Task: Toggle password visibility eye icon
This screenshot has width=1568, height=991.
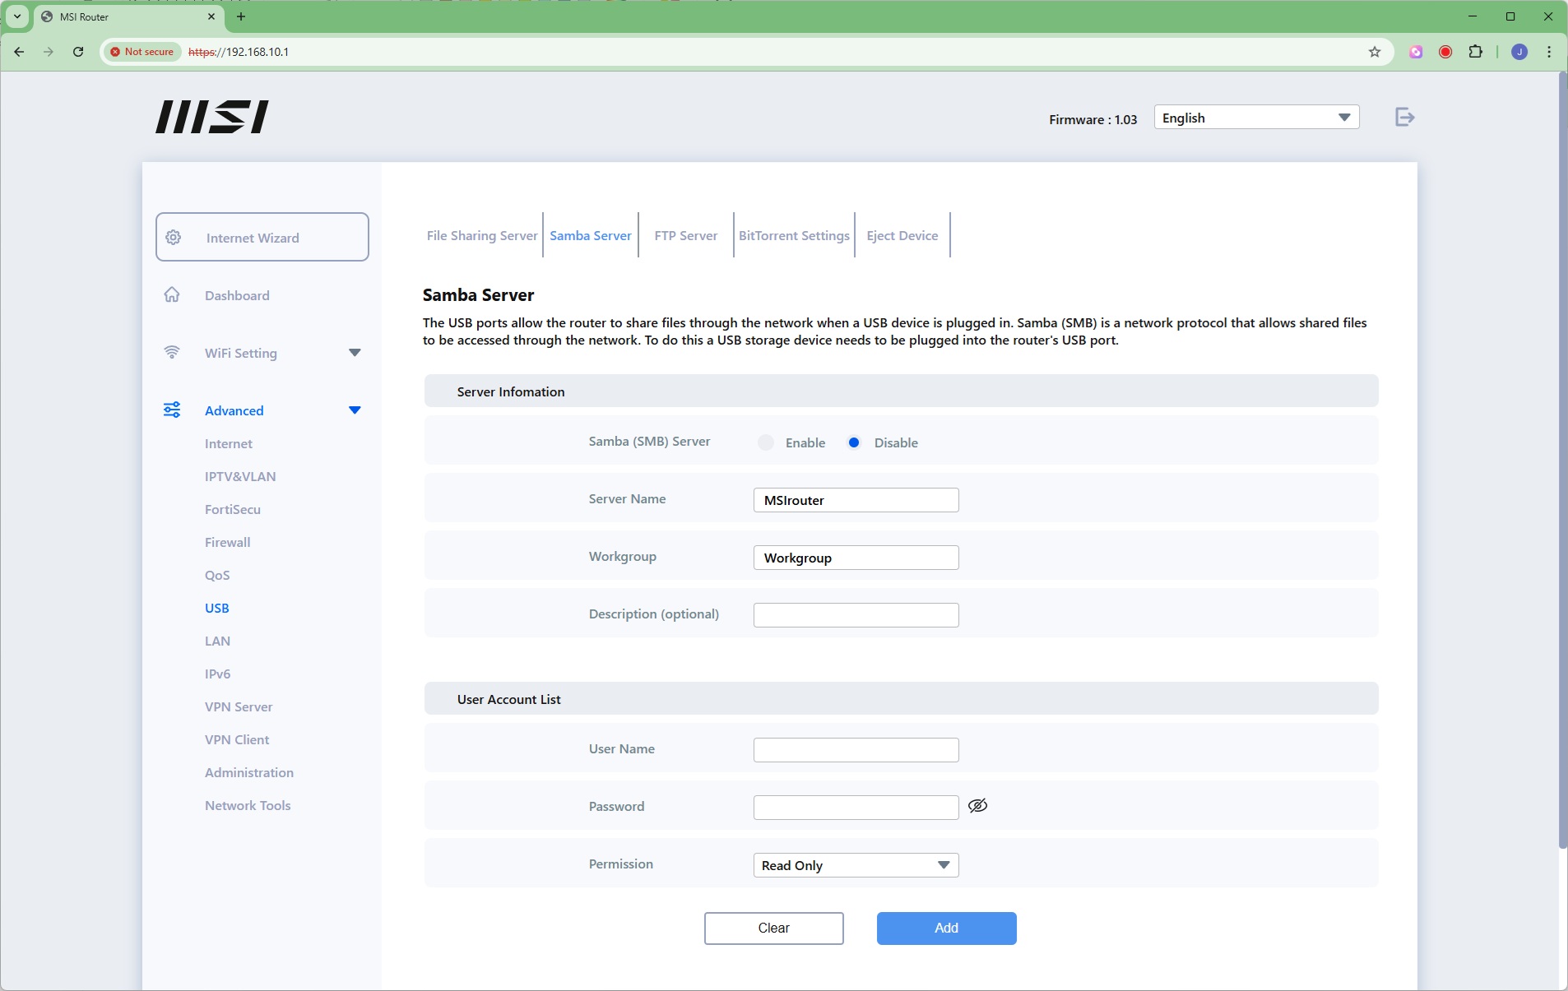Action: coord(977,806)
